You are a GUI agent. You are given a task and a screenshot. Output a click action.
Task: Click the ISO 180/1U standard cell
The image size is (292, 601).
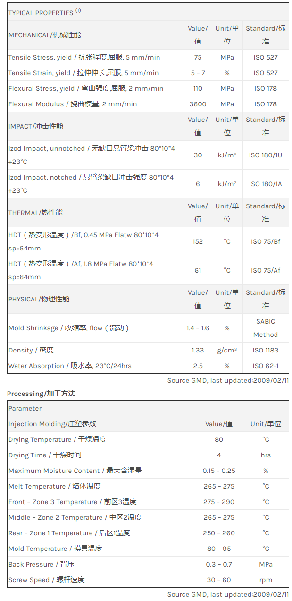(x=265, y=155)
